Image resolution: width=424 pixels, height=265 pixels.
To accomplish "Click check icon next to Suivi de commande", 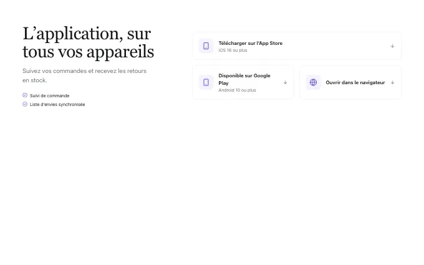I will [25, 95].
